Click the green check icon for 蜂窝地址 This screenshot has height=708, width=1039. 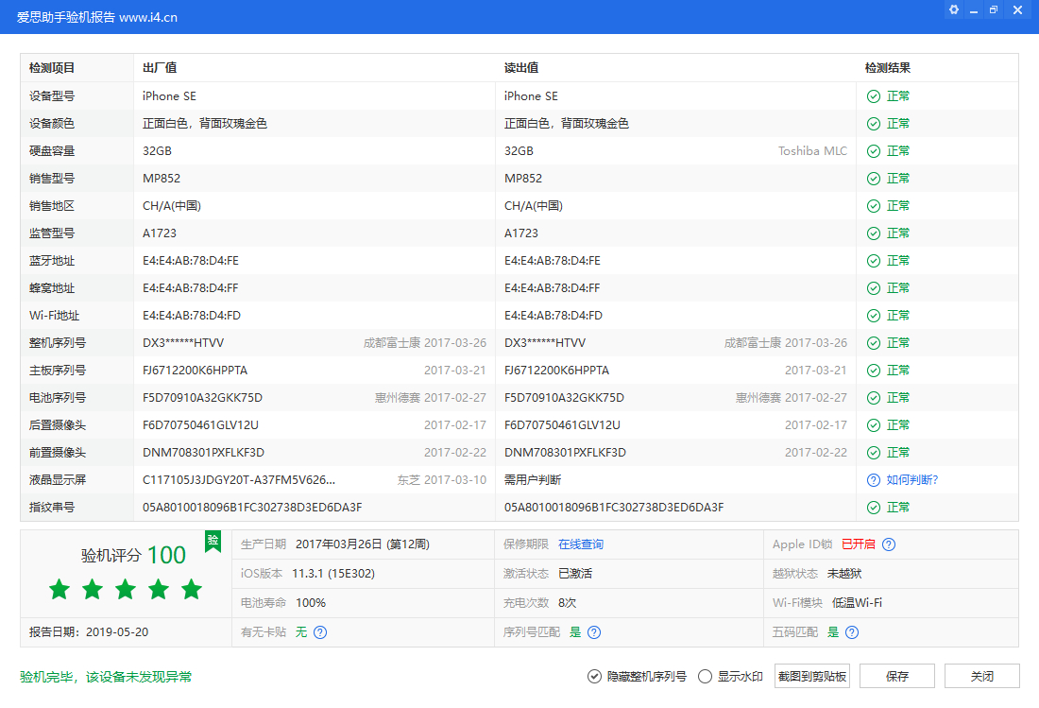tap(874, 287)
